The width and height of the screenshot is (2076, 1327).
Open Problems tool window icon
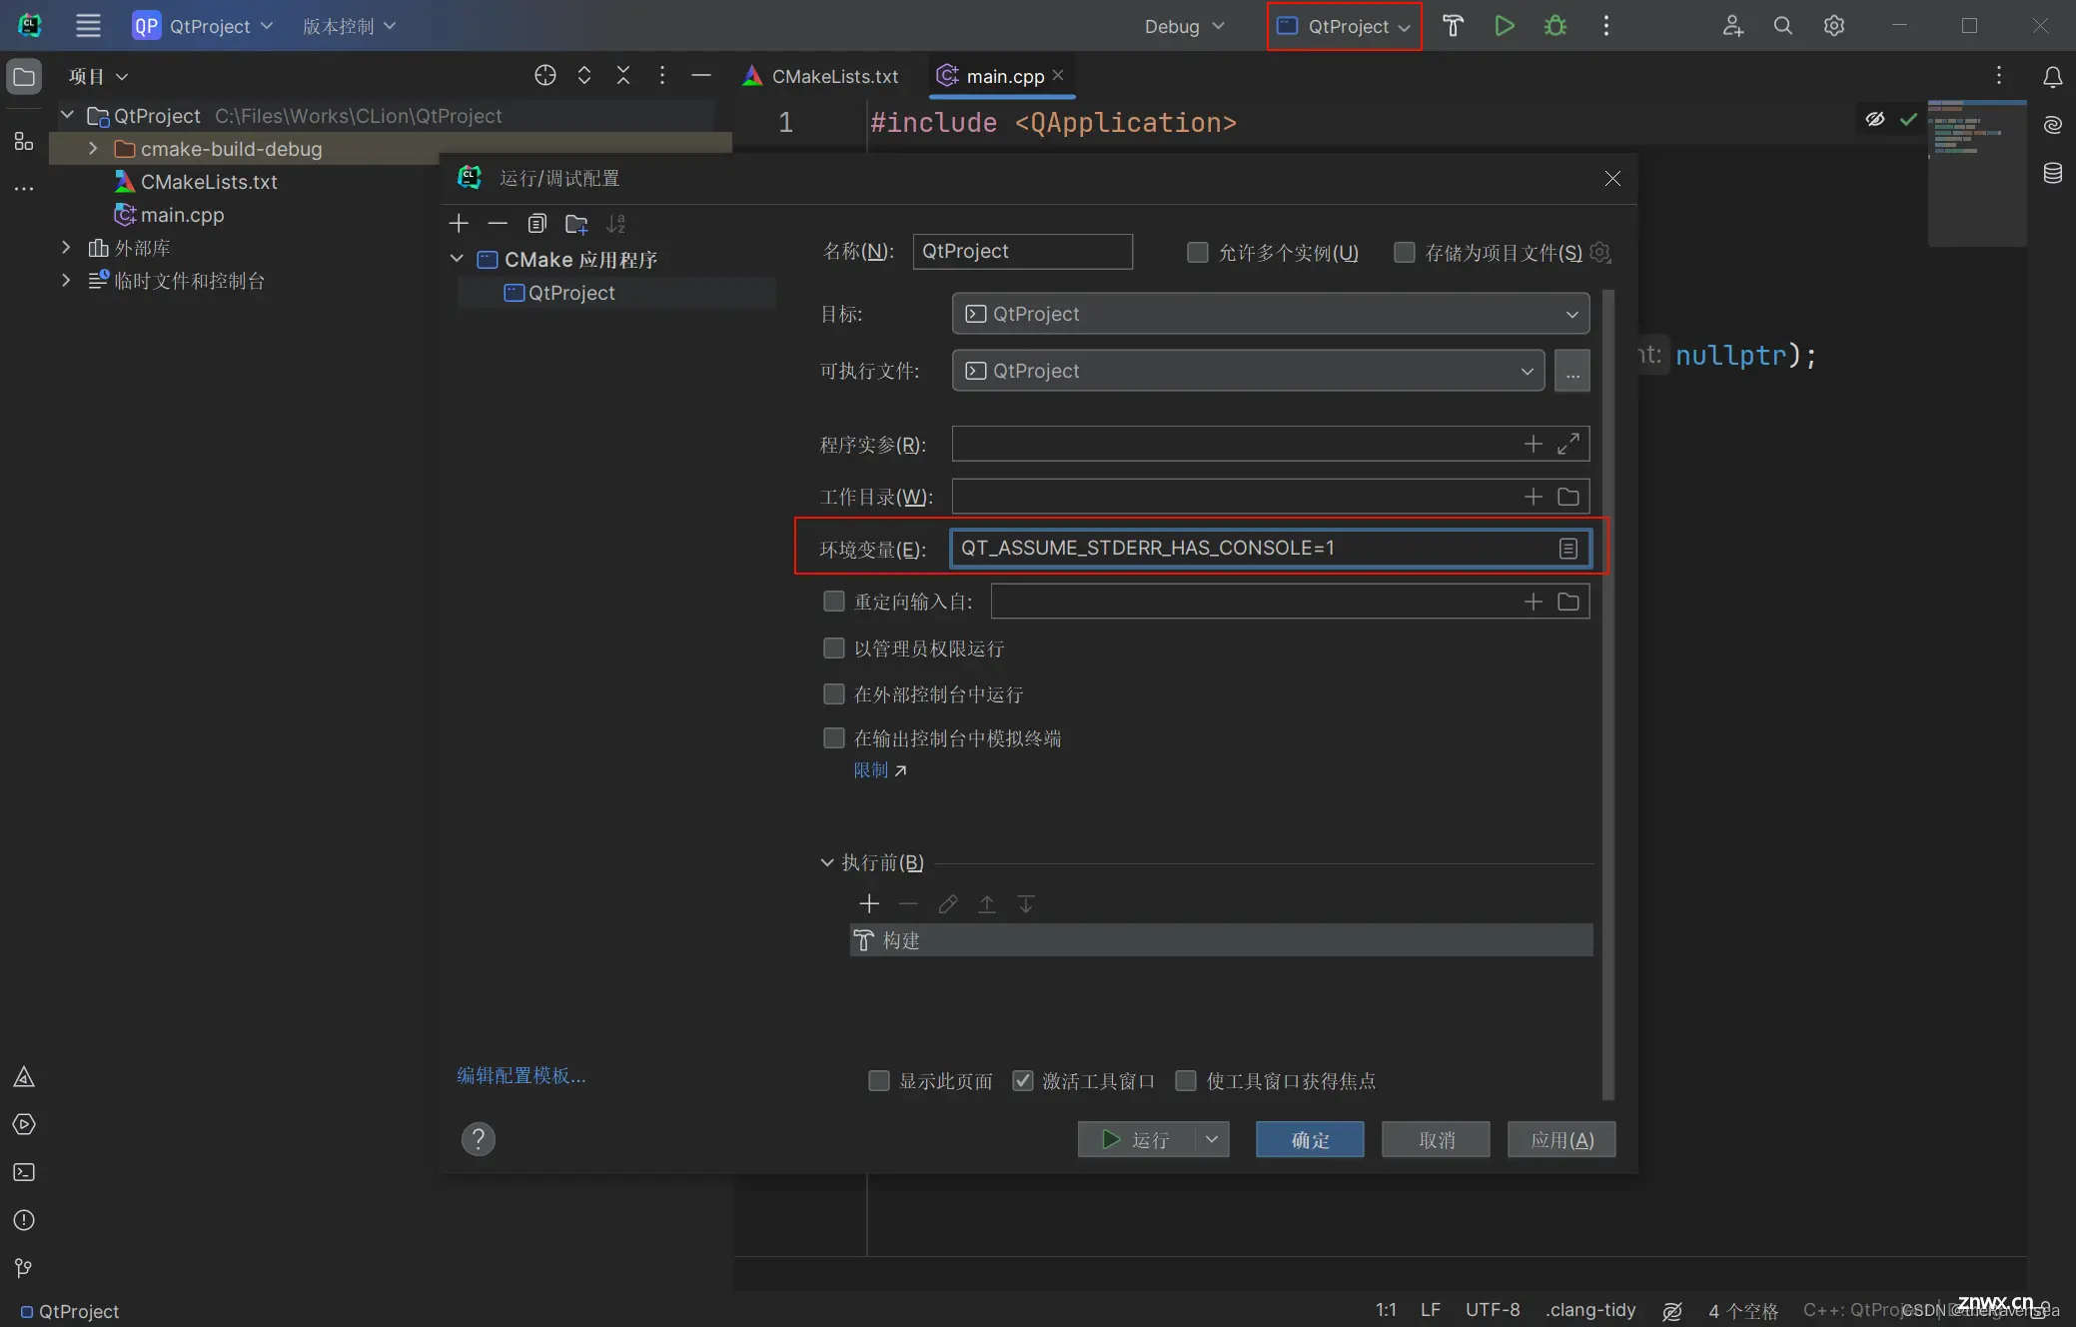click(24, 1220)
